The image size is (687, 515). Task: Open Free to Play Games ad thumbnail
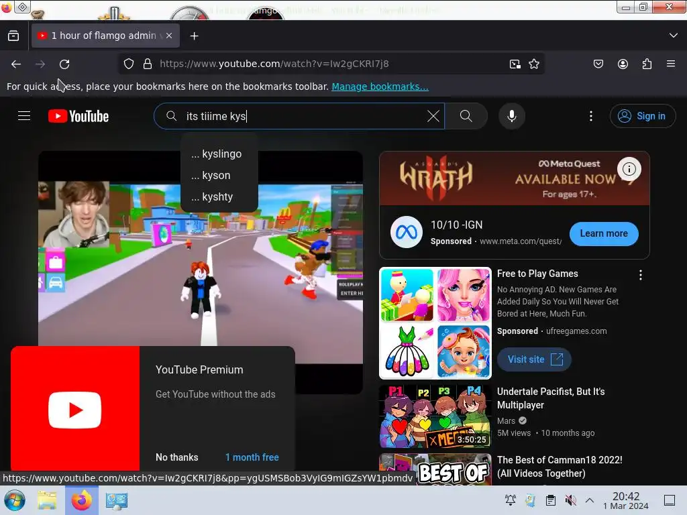pyautogui.click(x=435, y=323)
